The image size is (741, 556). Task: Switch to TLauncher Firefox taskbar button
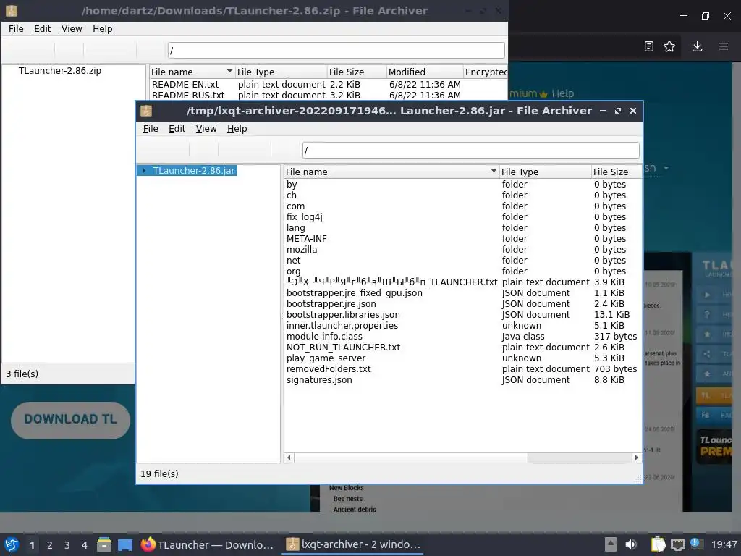tap(208, 544)
